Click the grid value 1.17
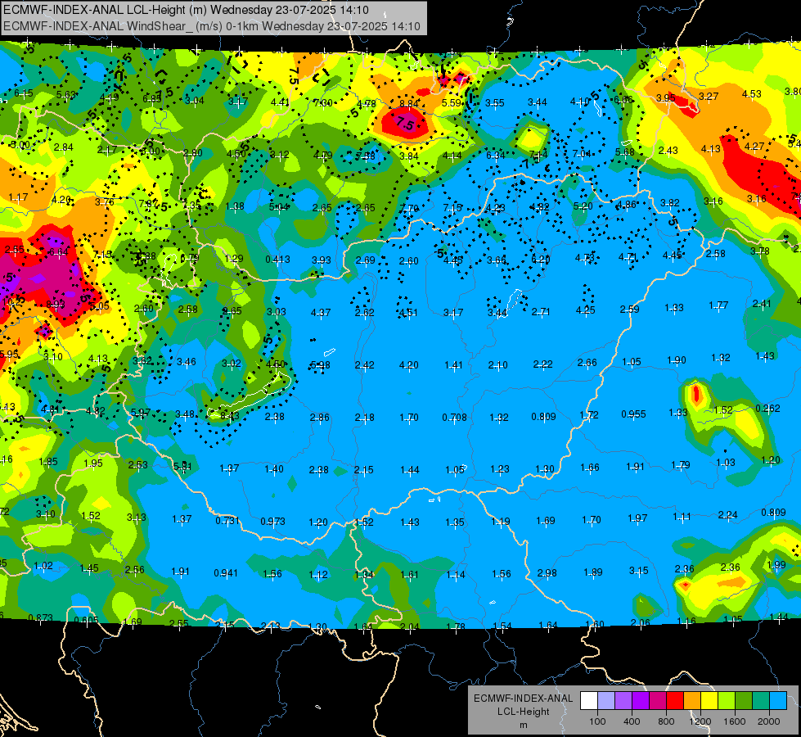The image size is (801, 737). click(18, 197)
